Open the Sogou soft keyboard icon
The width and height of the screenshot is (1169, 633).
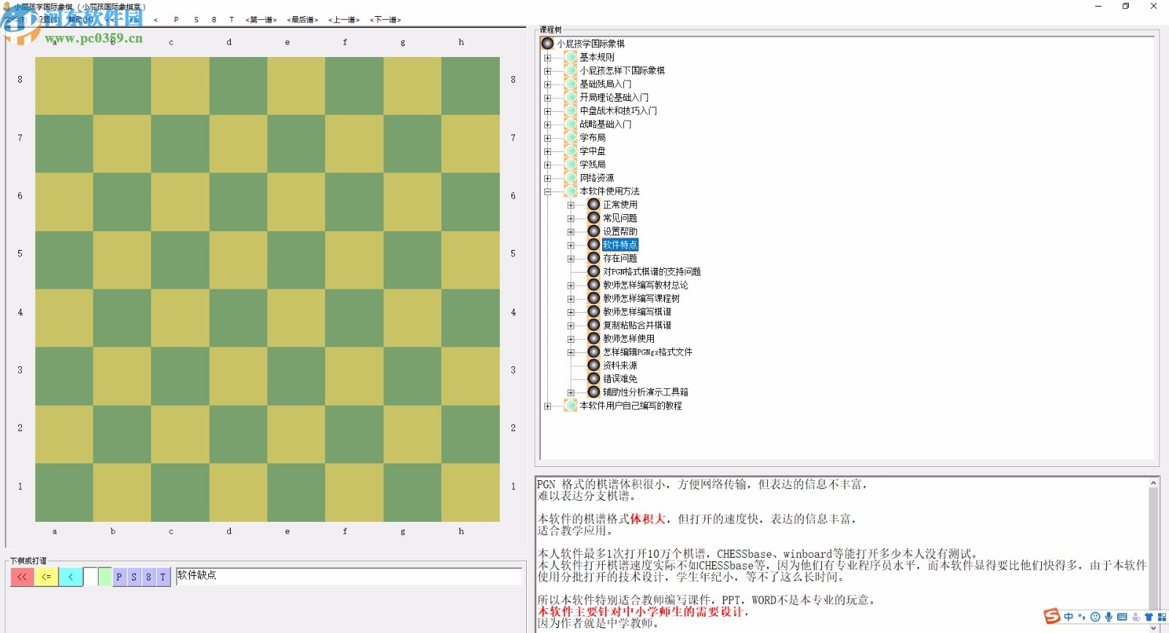point(1122,617)
